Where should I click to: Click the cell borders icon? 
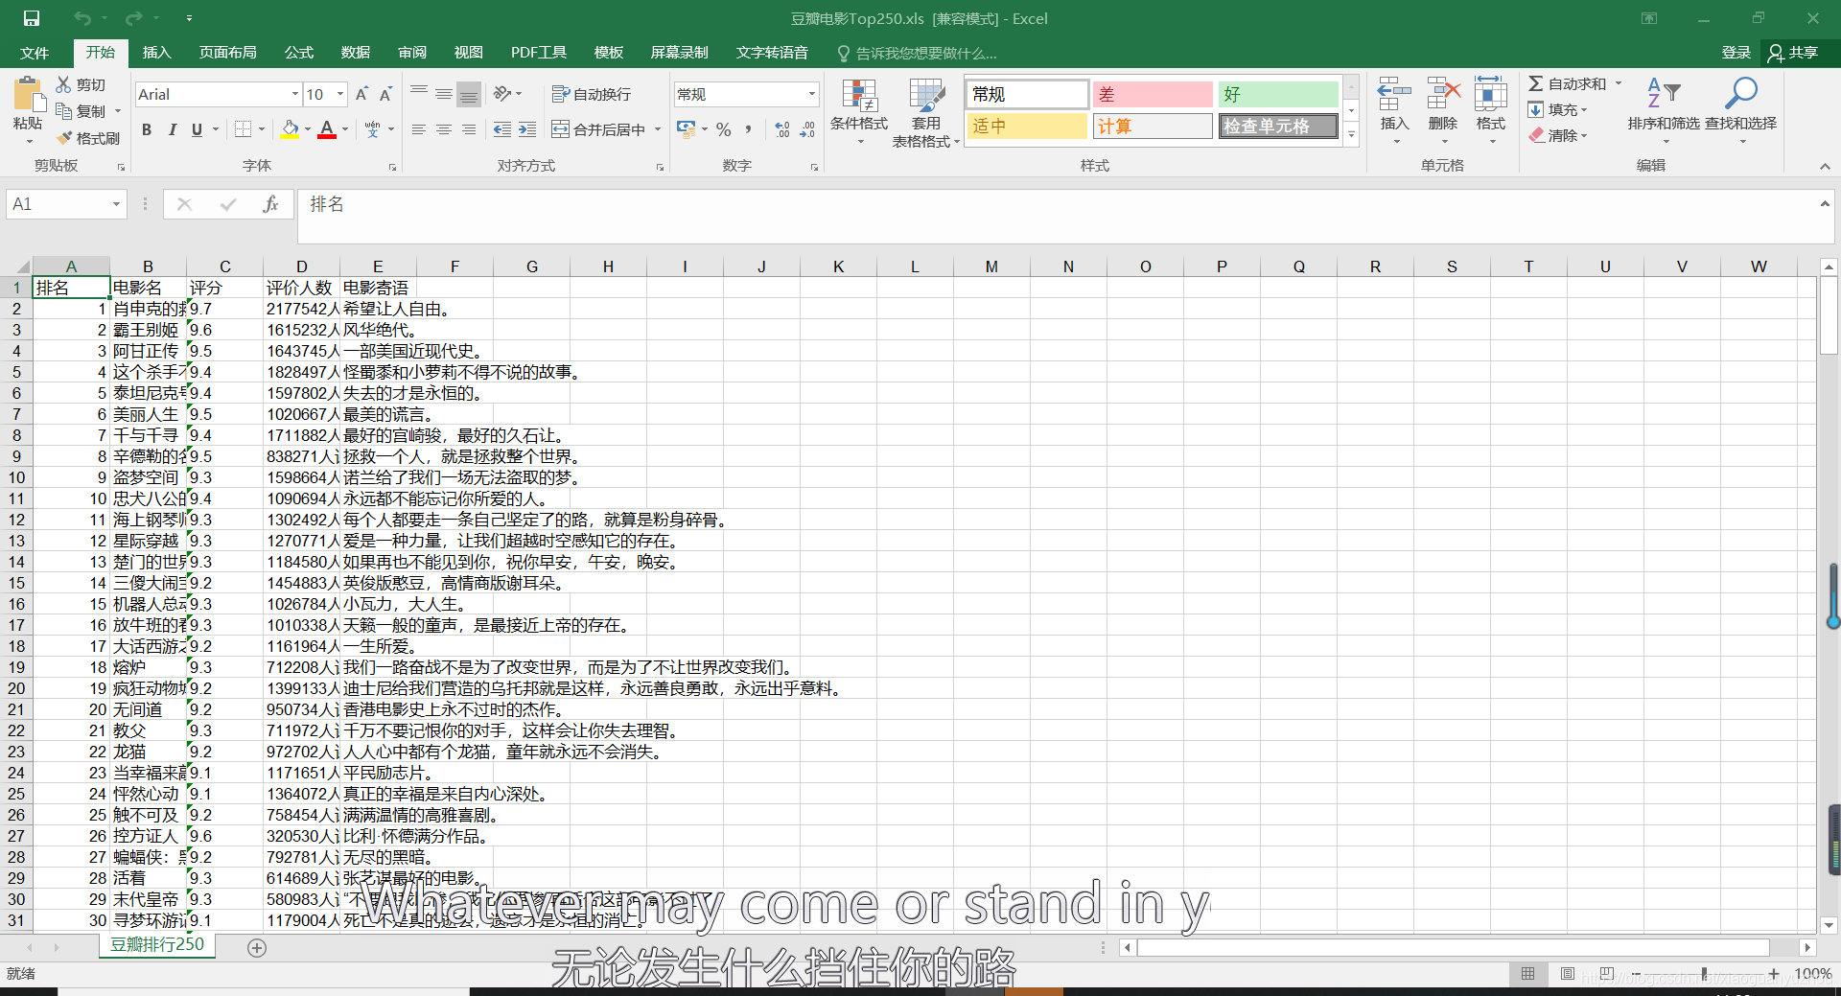(244, 129)
